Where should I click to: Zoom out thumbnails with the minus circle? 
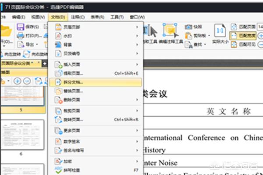click(27, 81)
